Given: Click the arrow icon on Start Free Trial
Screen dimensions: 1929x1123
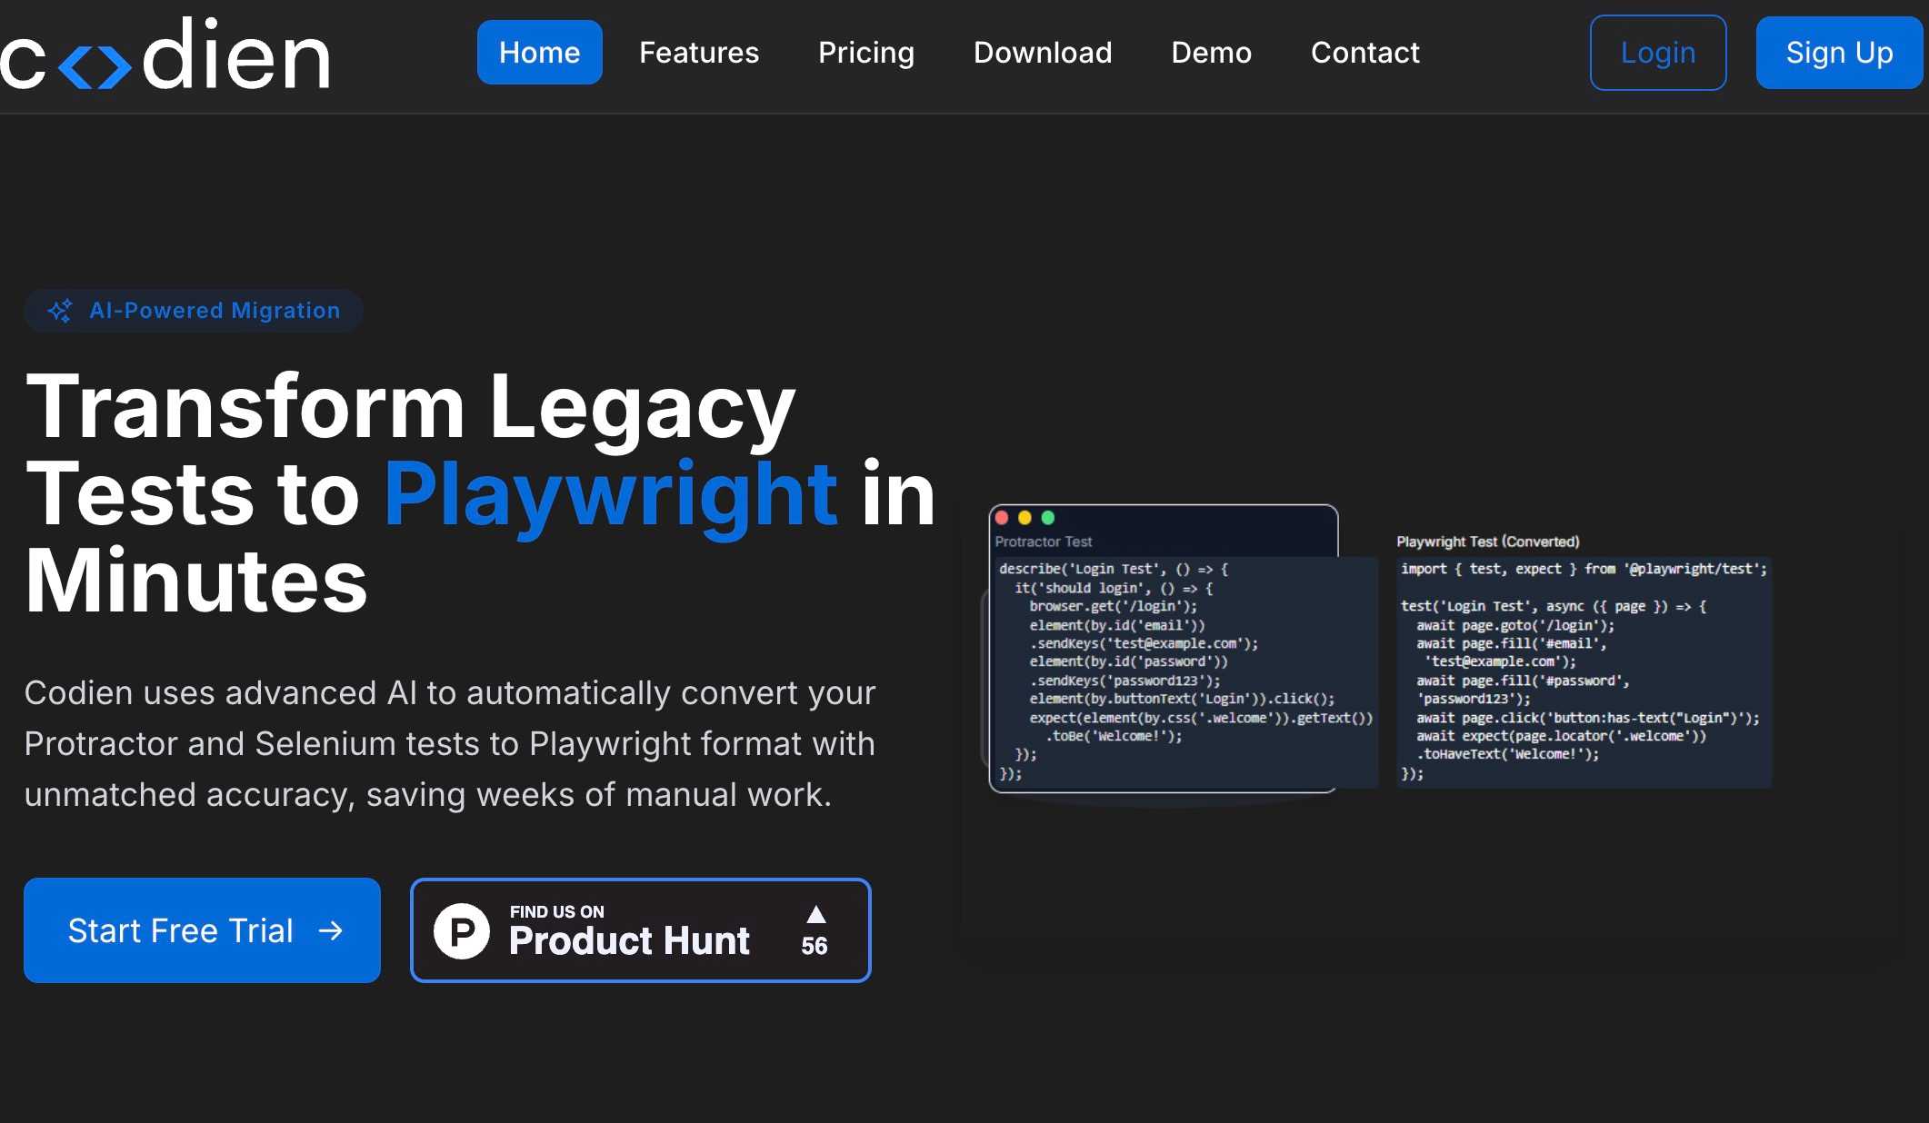Looking at the screenshot, I should tap(331, 930).
